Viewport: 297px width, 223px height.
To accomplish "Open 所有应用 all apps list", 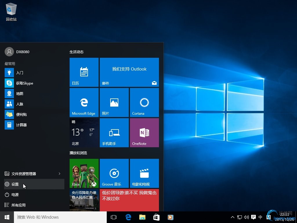I will pyautogui.click(x=19, y=205).
